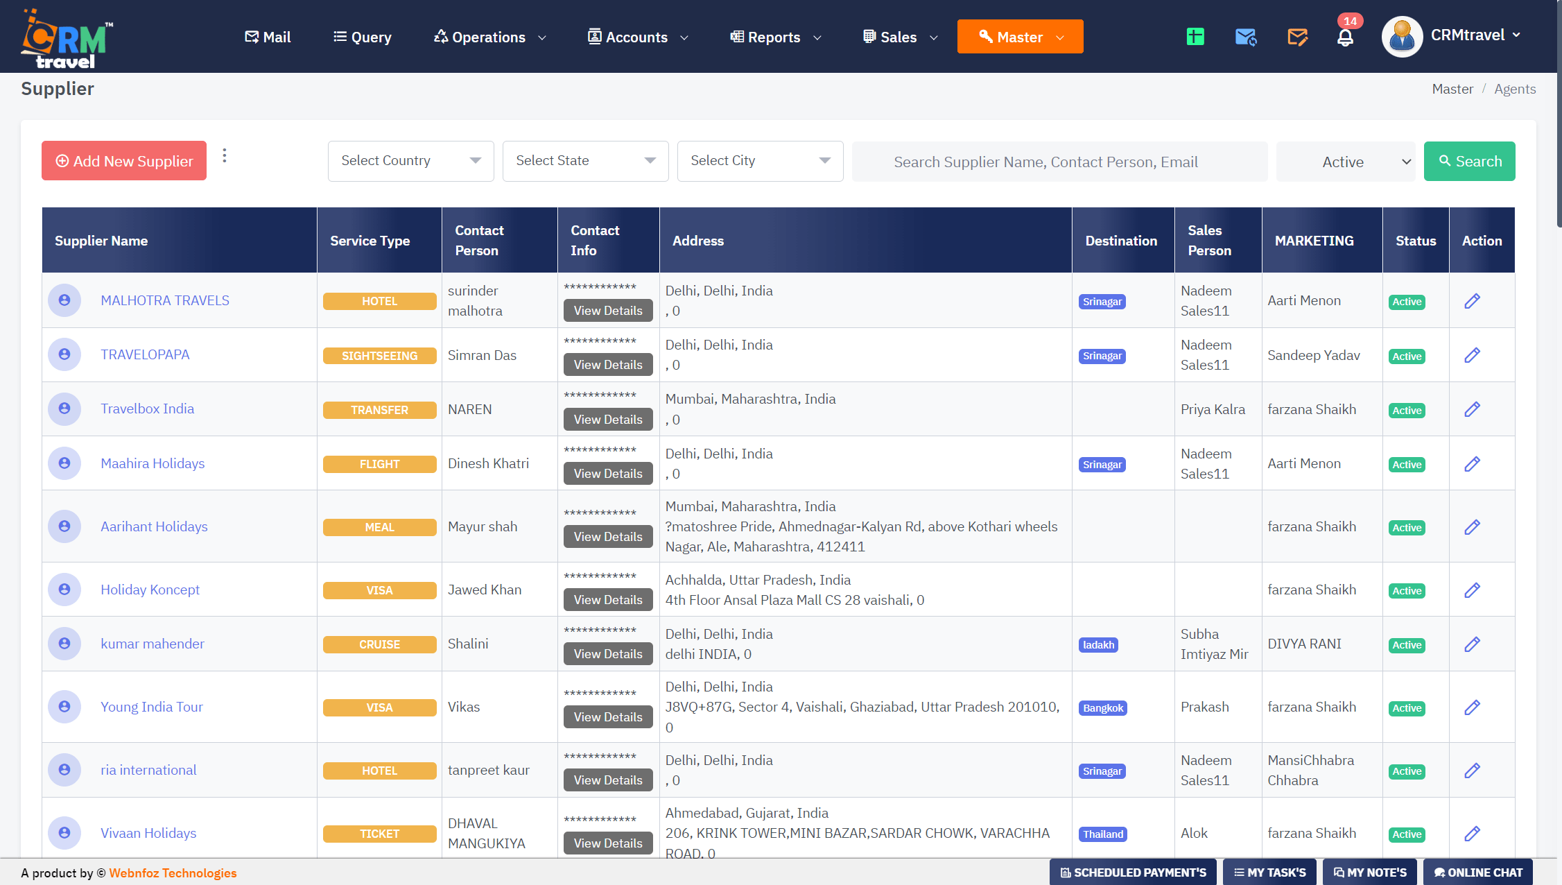The image size is (1562, 885).
Task: Click the green add-sheet icon in header
Action: (x=1195, y=36)
